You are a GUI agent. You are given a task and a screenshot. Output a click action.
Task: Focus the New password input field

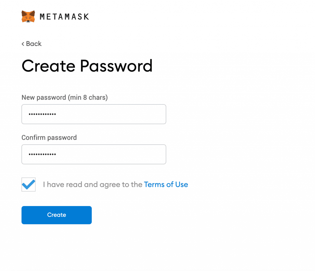tap(94, 114)
